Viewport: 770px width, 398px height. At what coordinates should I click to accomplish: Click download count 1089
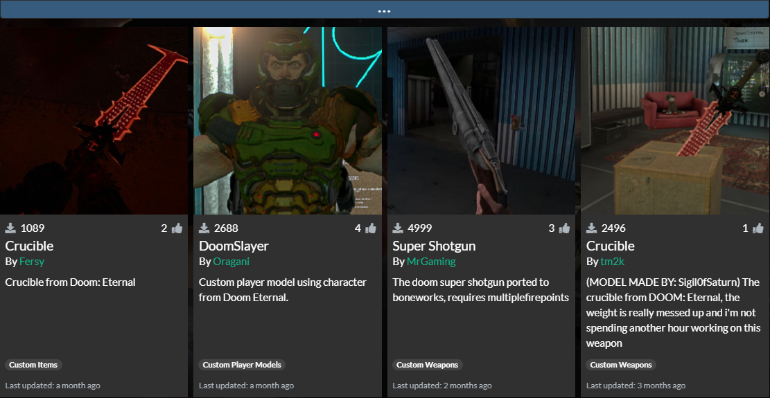(x=33, y=228)
